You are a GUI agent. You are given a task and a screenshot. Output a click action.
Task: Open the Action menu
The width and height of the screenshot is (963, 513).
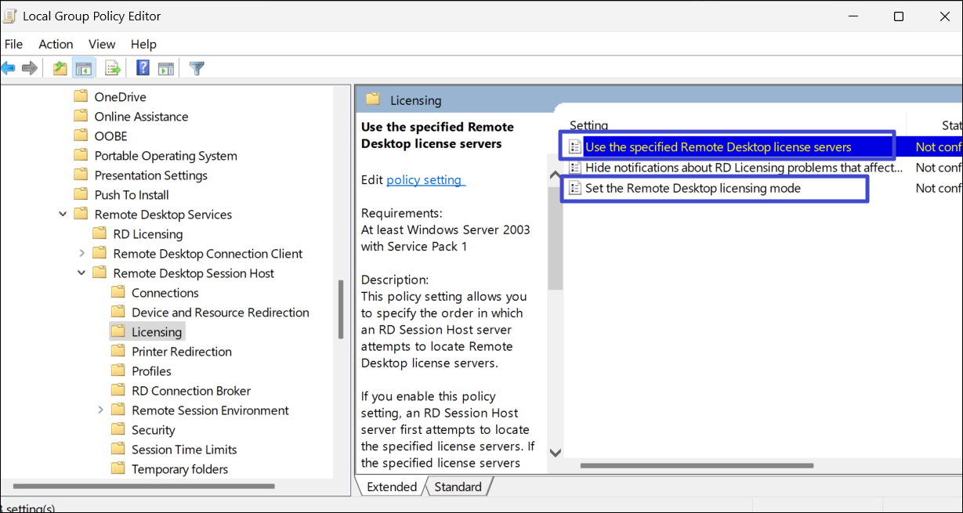click(x=56, y=45)
